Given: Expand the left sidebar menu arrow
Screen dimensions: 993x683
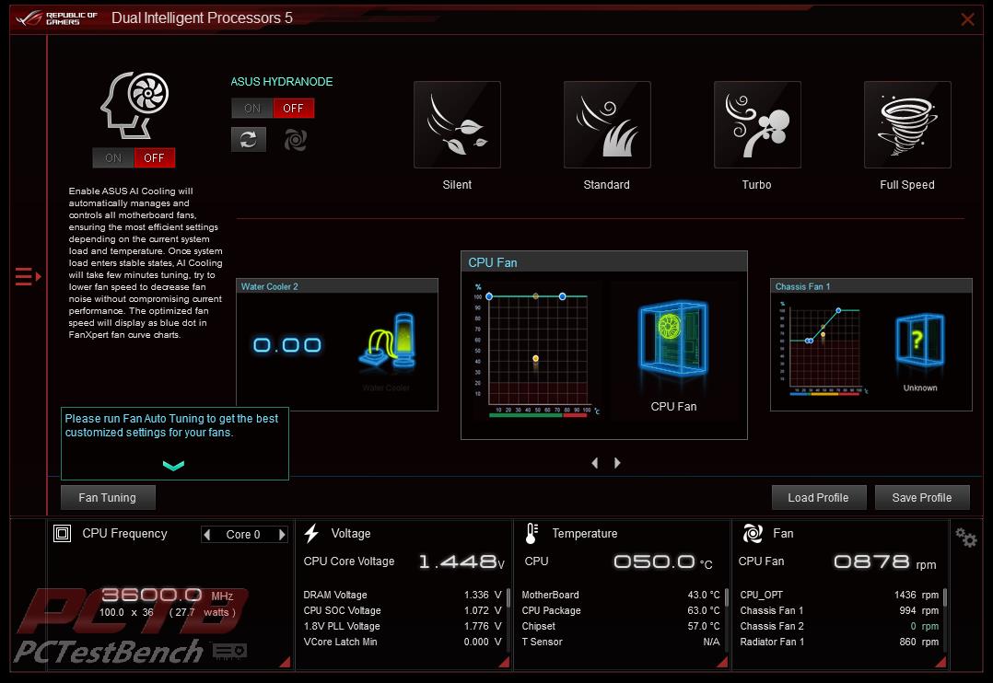Looking at the screenshot, I should [28, 277].
